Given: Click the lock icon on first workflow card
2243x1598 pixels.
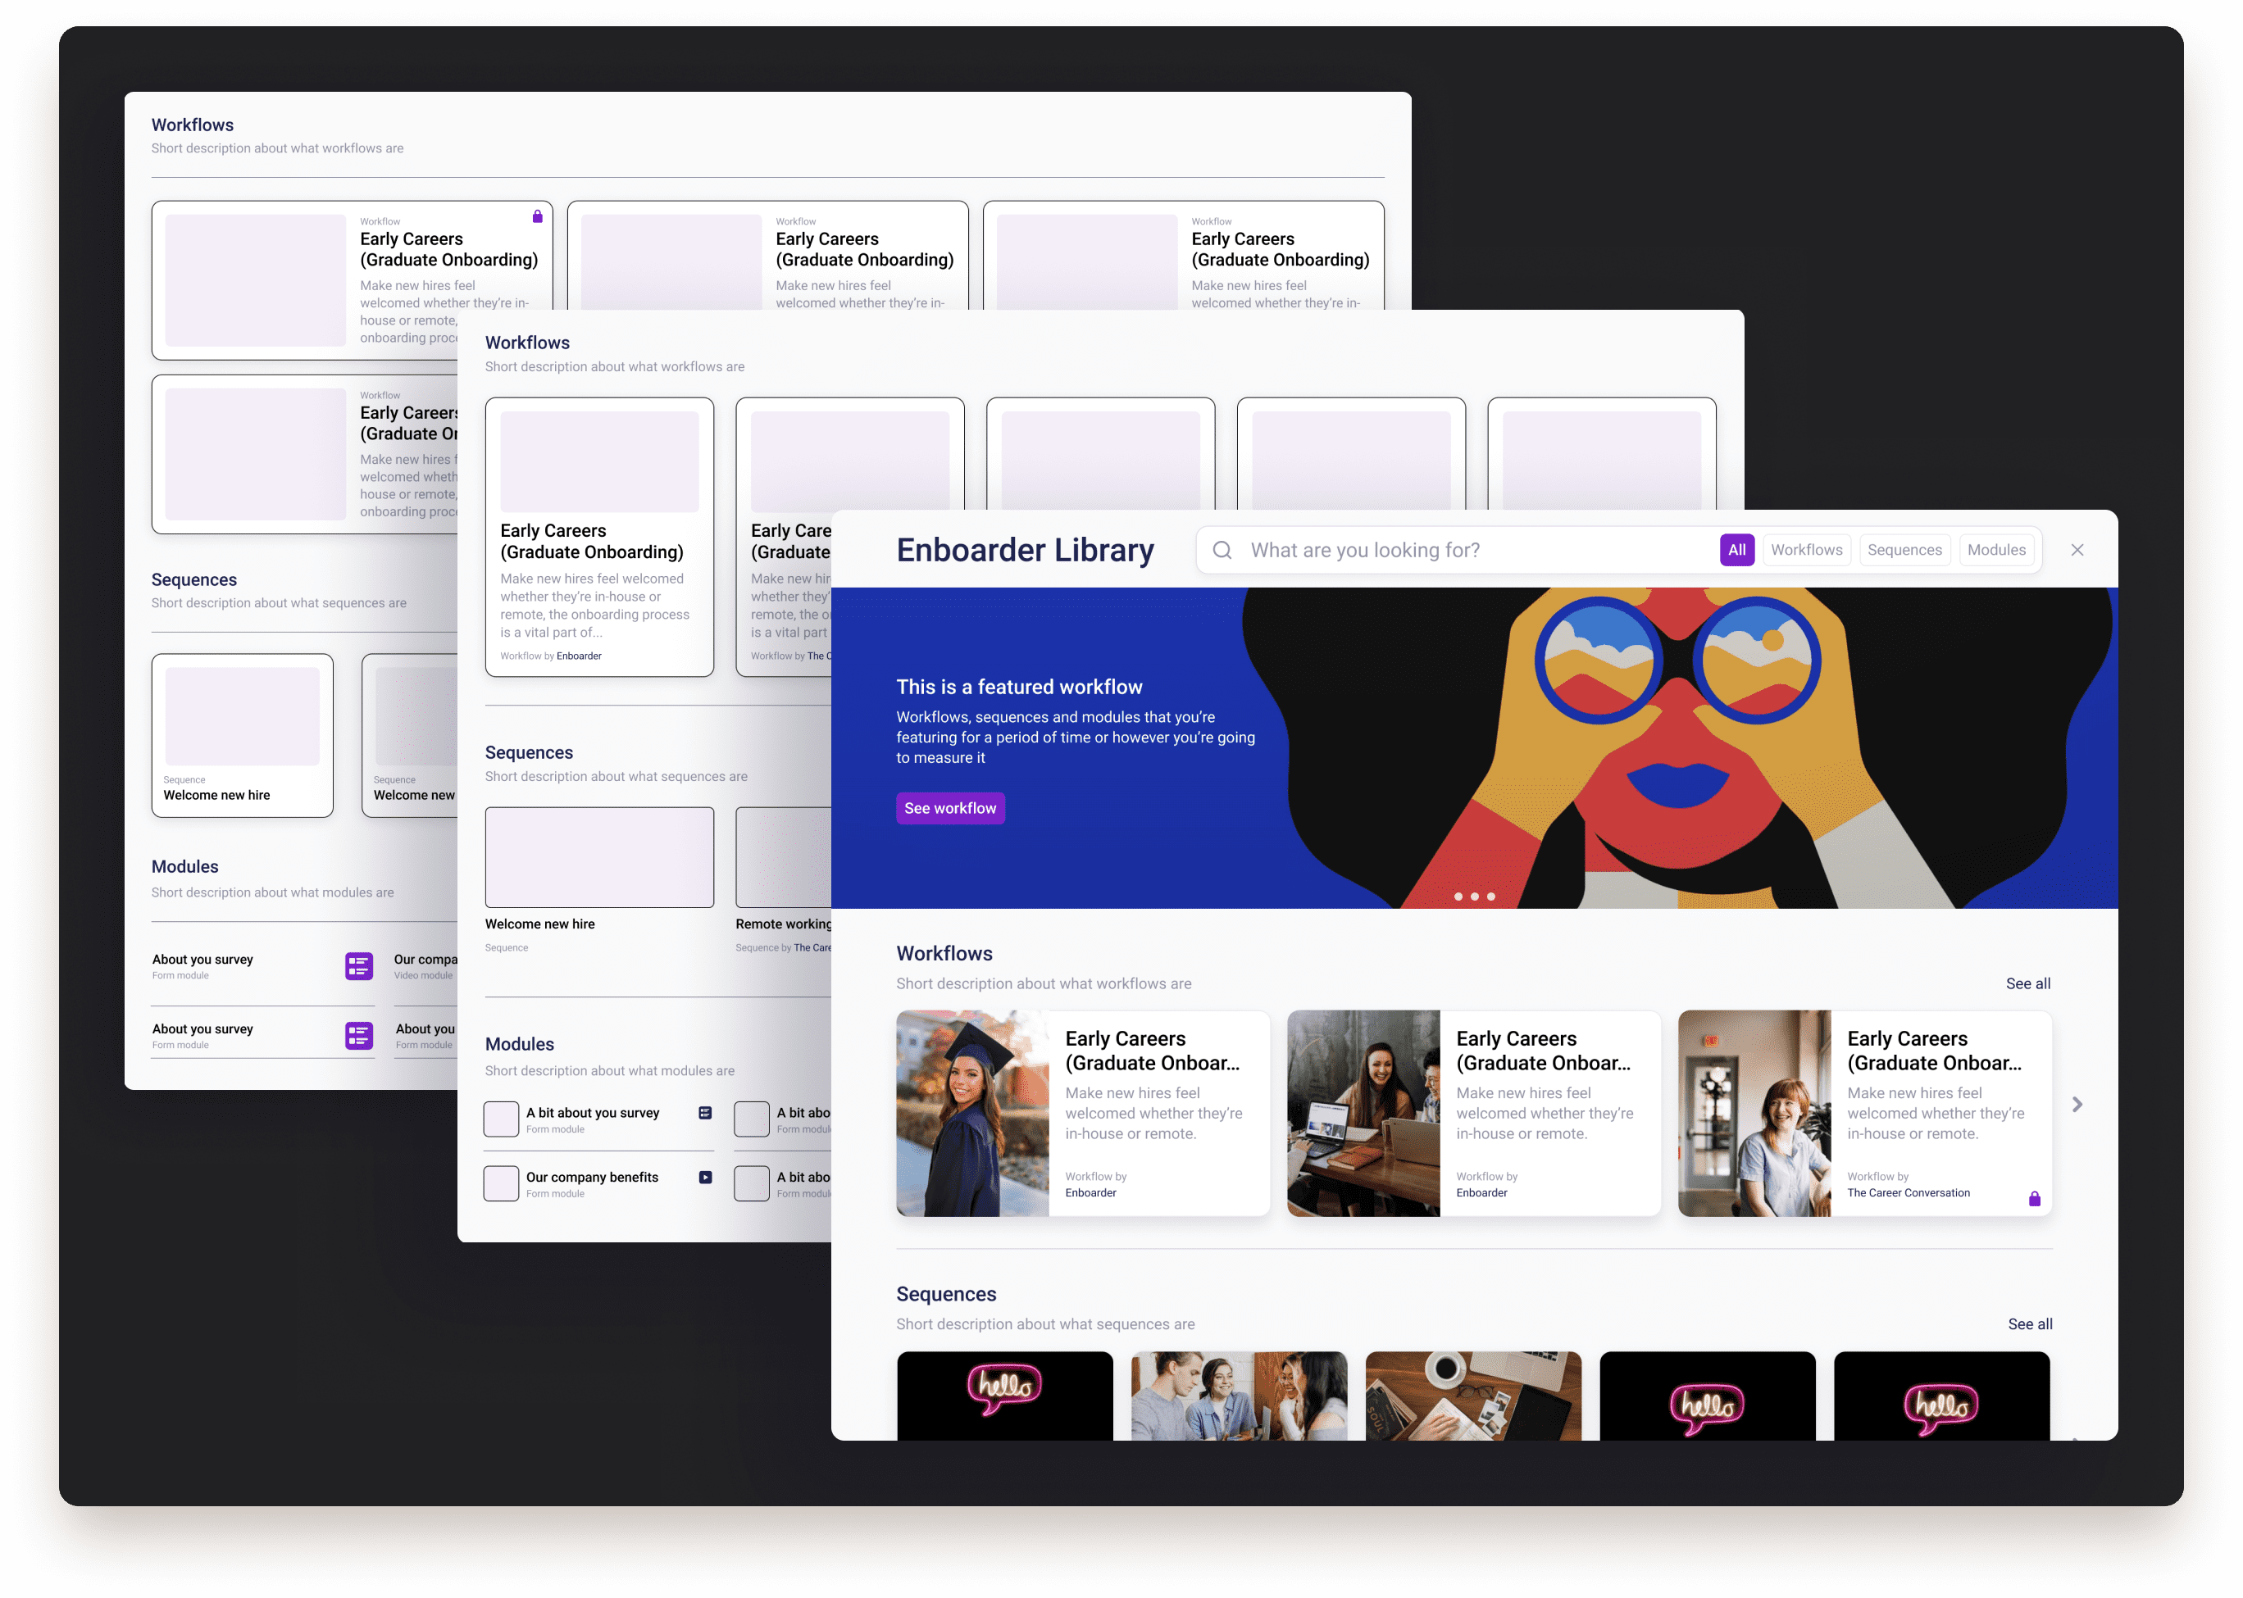Looking at the screenshot, I should click(537, 216).
